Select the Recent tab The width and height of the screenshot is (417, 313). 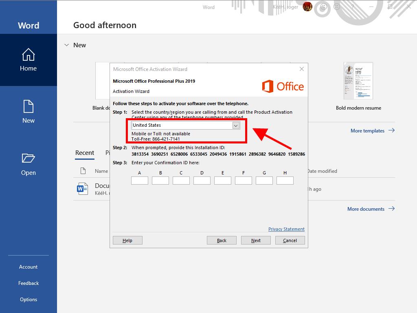[x=85, y=153]
